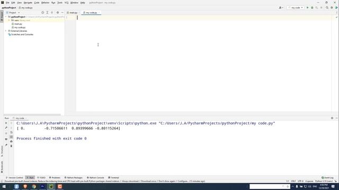Image resolution: width=339 pixels, height=190 pixels.
Task: Click Collapse All icon in Project panel header
Action: (x=52, y=13)
